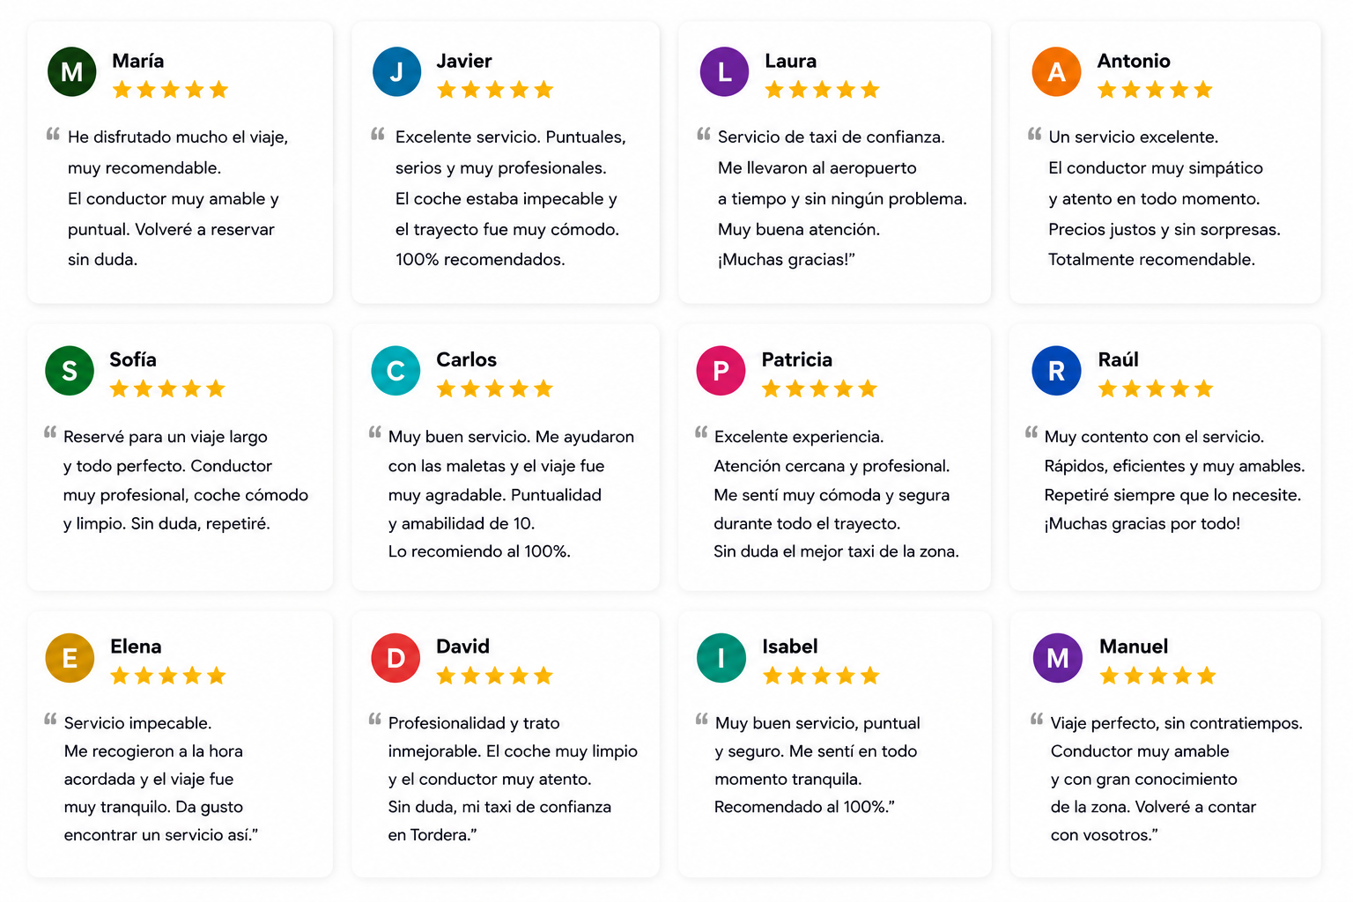Click Javier's blue J avatar
Image resolution: width=1353 pixels, height=902 pixels.
coord(396,71)
